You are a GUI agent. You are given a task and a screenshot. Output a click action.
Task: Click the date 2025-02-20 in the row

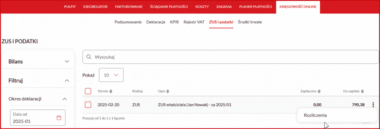(x=108, y=105)
